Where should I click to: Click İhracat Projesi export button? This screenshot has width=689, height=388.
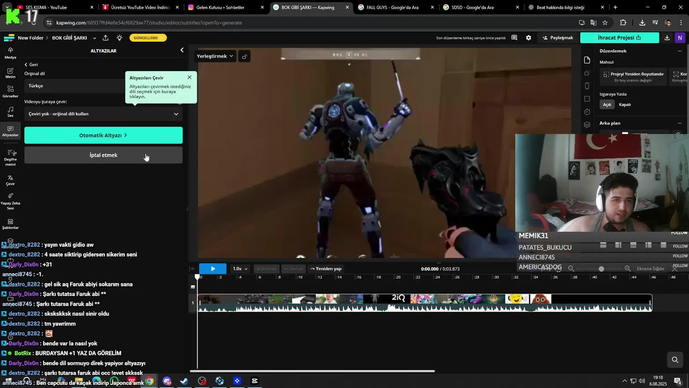[620, 38]
